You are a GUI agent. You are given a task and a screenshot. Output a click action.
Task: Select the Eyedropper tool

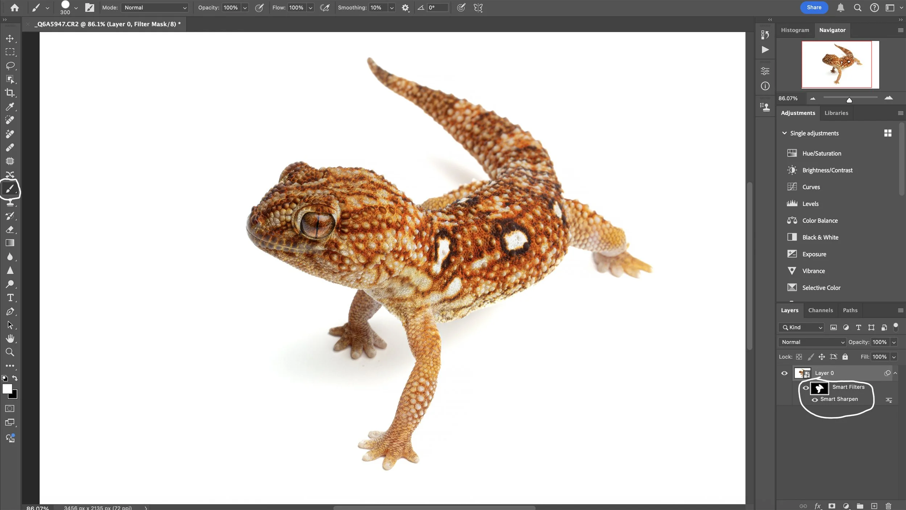10,107
